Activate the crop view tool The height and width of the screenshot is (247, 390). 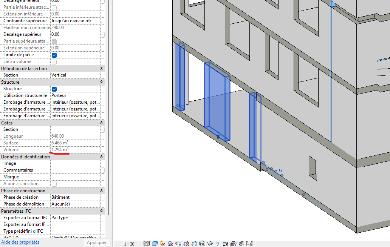(186, 243)
